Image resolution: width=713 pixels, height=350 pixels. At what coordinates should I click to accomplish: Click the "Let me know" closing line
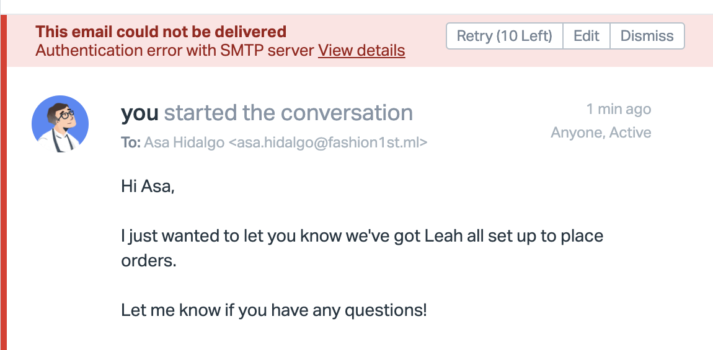pos(273,309)
